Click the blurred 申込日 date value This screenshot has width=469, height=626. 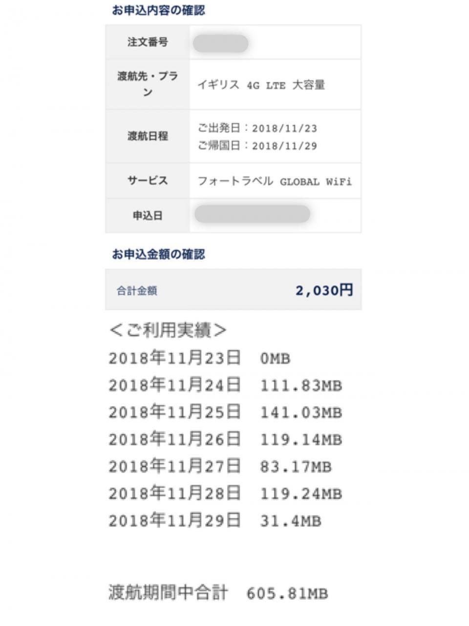pos(252,214)
